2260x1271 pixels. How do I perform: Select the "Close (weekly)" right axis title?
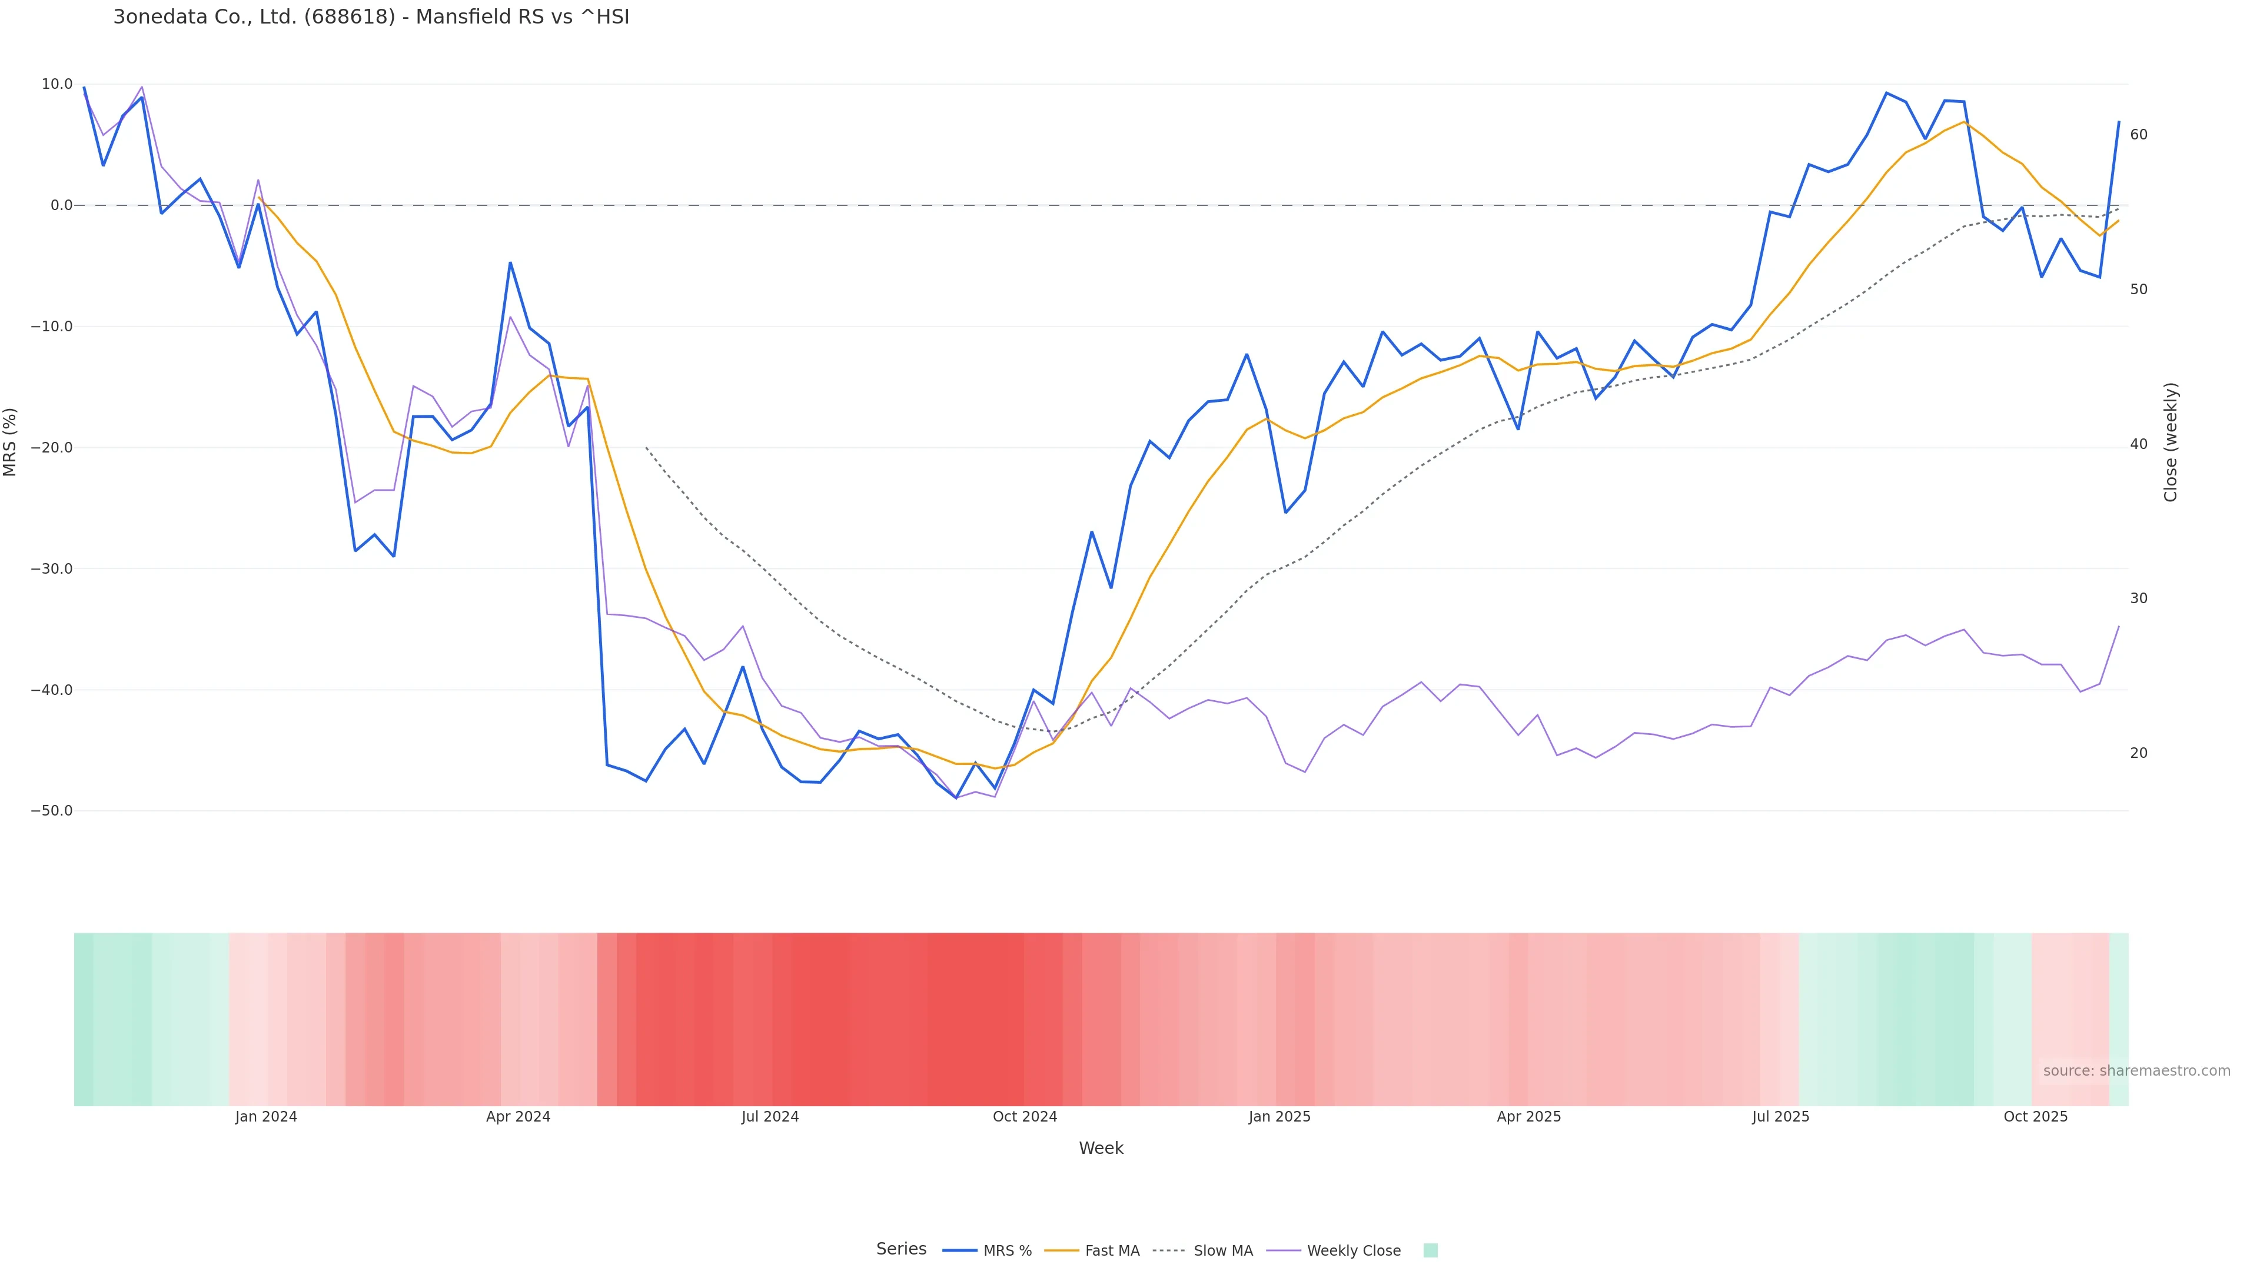pyautogui.click(x=2171, y=442)
